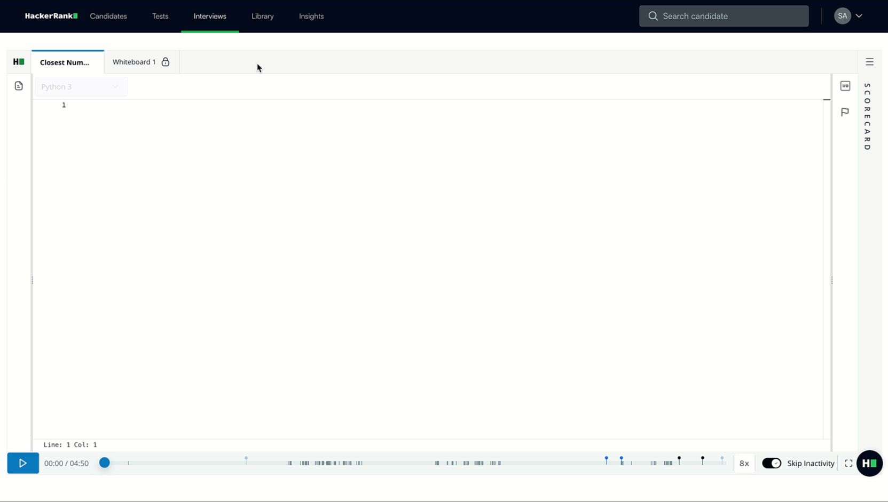
Task: Toggle Skip Inactivity off
Action: [x=772, y=463]
